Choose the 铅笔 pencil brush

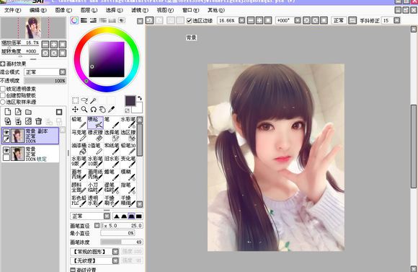(79, 123)
